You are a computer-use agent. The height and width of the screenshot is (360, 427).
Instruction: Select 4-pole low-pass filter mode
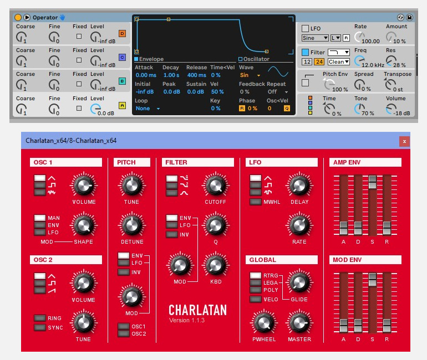click(x=172, y=179)
